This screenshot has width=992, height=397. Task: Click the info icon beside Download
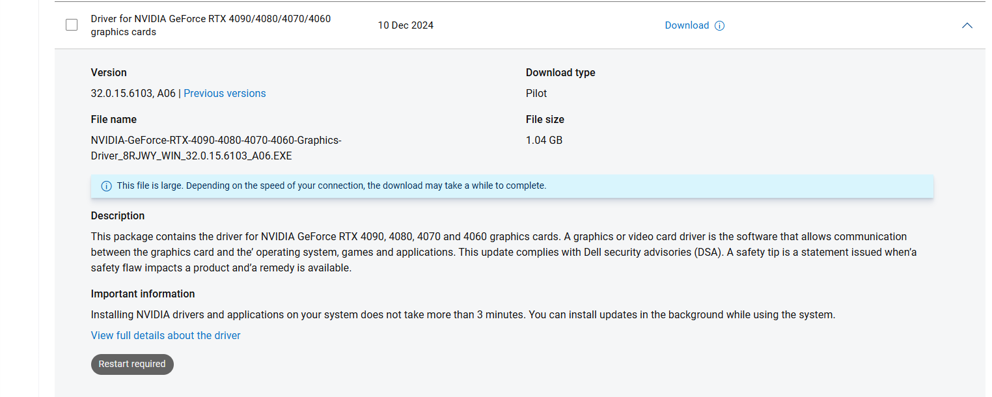(719, 26)
